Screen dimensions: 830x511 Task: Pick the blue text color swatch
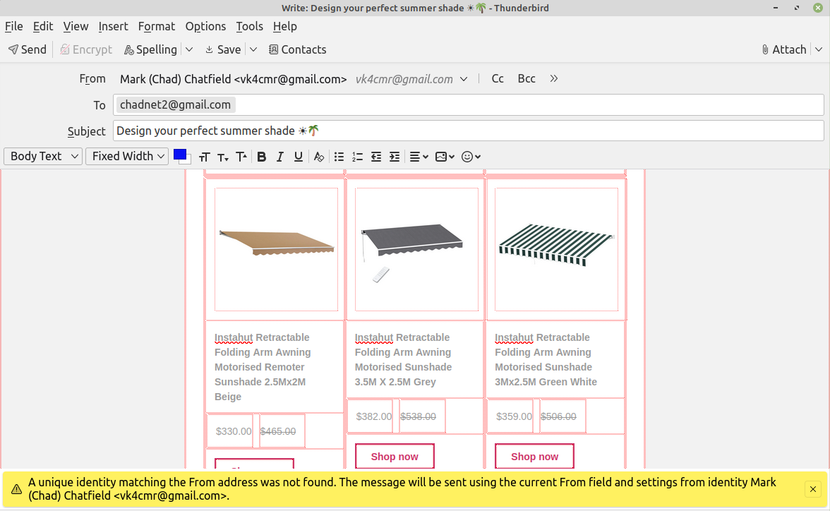point(179,155)
